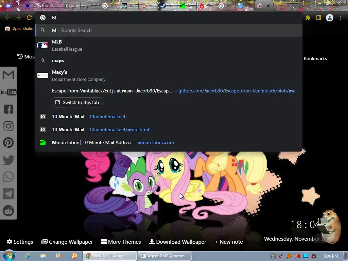
Task: Select the 10minutemail.net/more.html suggestion
Action: pyautogui.click(x=169, y=129)
